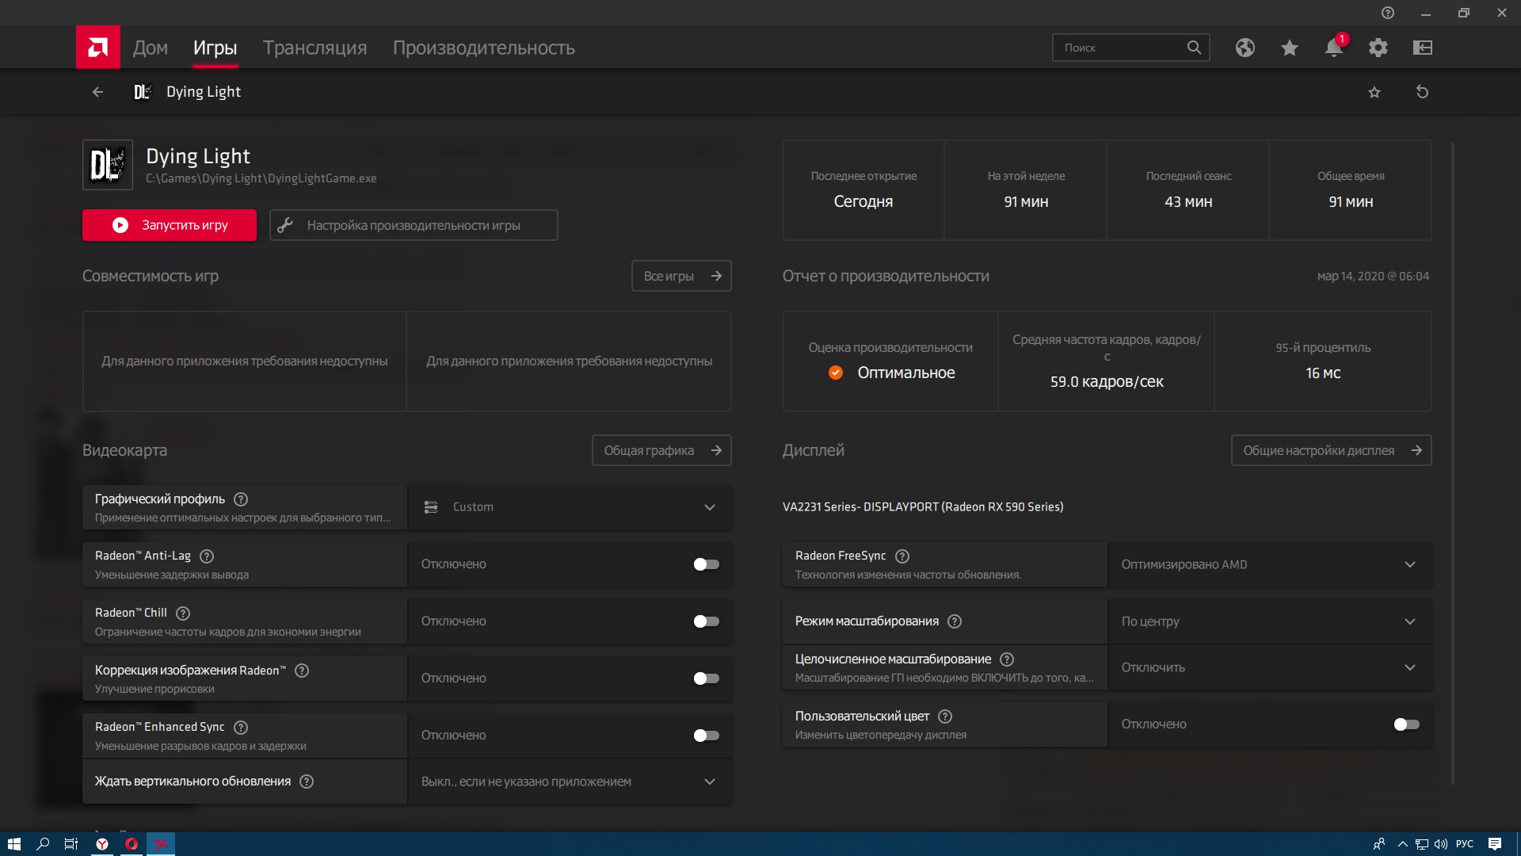
Task: Enable Пользовательский цвет toggle
Action: click(x=1406, y=724)
